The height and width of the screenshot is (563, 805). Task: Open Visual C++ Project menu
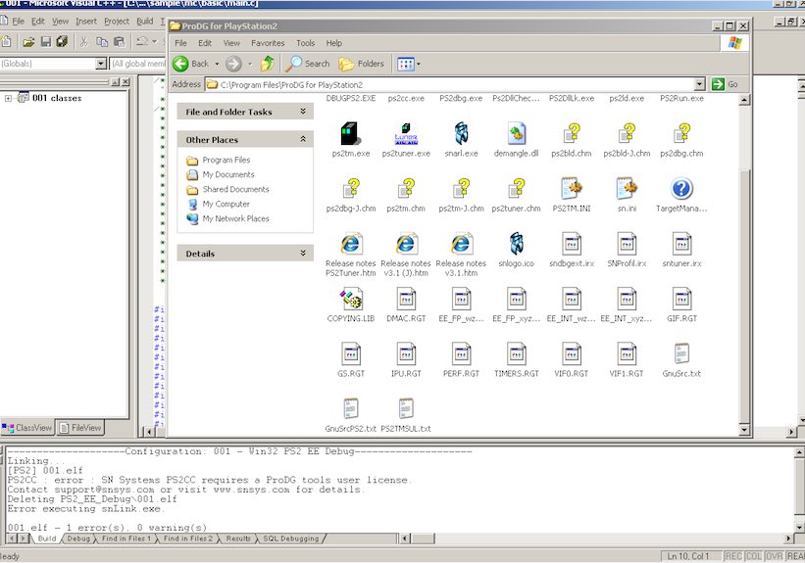pos(117,21)
